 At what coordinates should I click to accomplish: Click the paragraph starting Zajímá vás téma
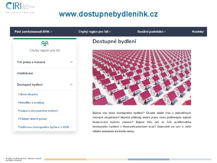coord(142,122)
